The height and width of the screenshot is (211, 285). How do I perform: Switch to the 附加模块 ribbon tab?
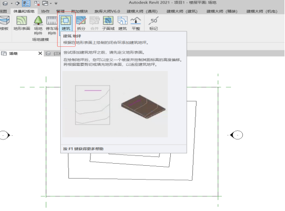[x=79, y=11]
